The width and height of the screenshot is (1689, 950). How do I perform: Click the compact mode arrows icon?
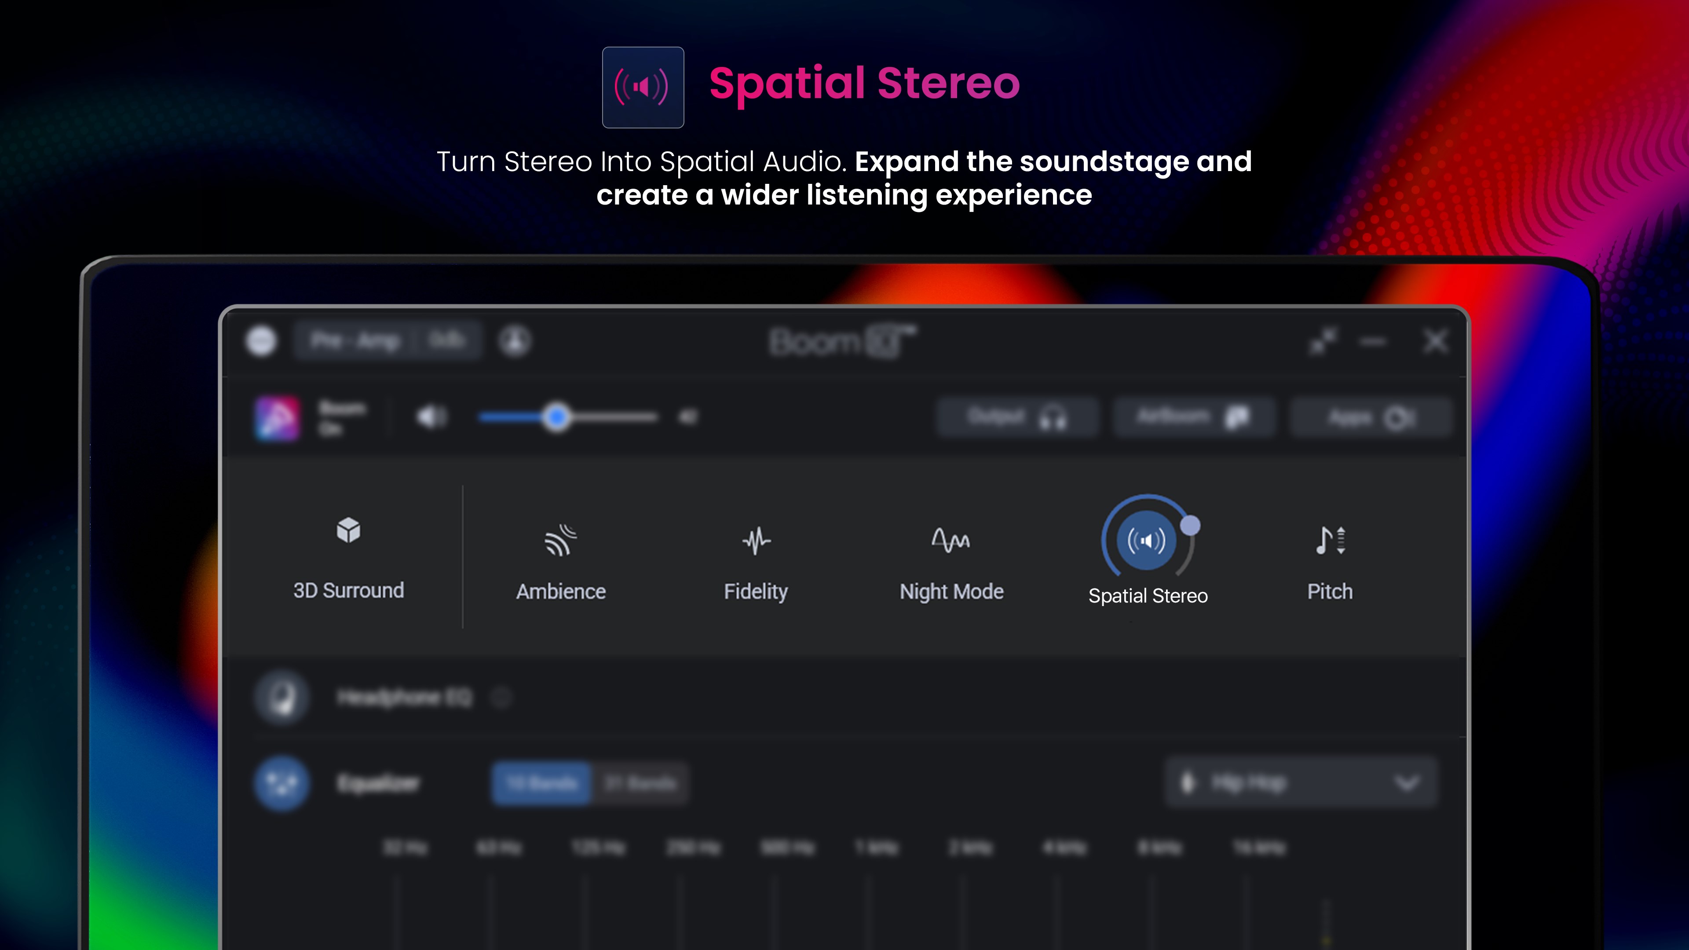1323,341
